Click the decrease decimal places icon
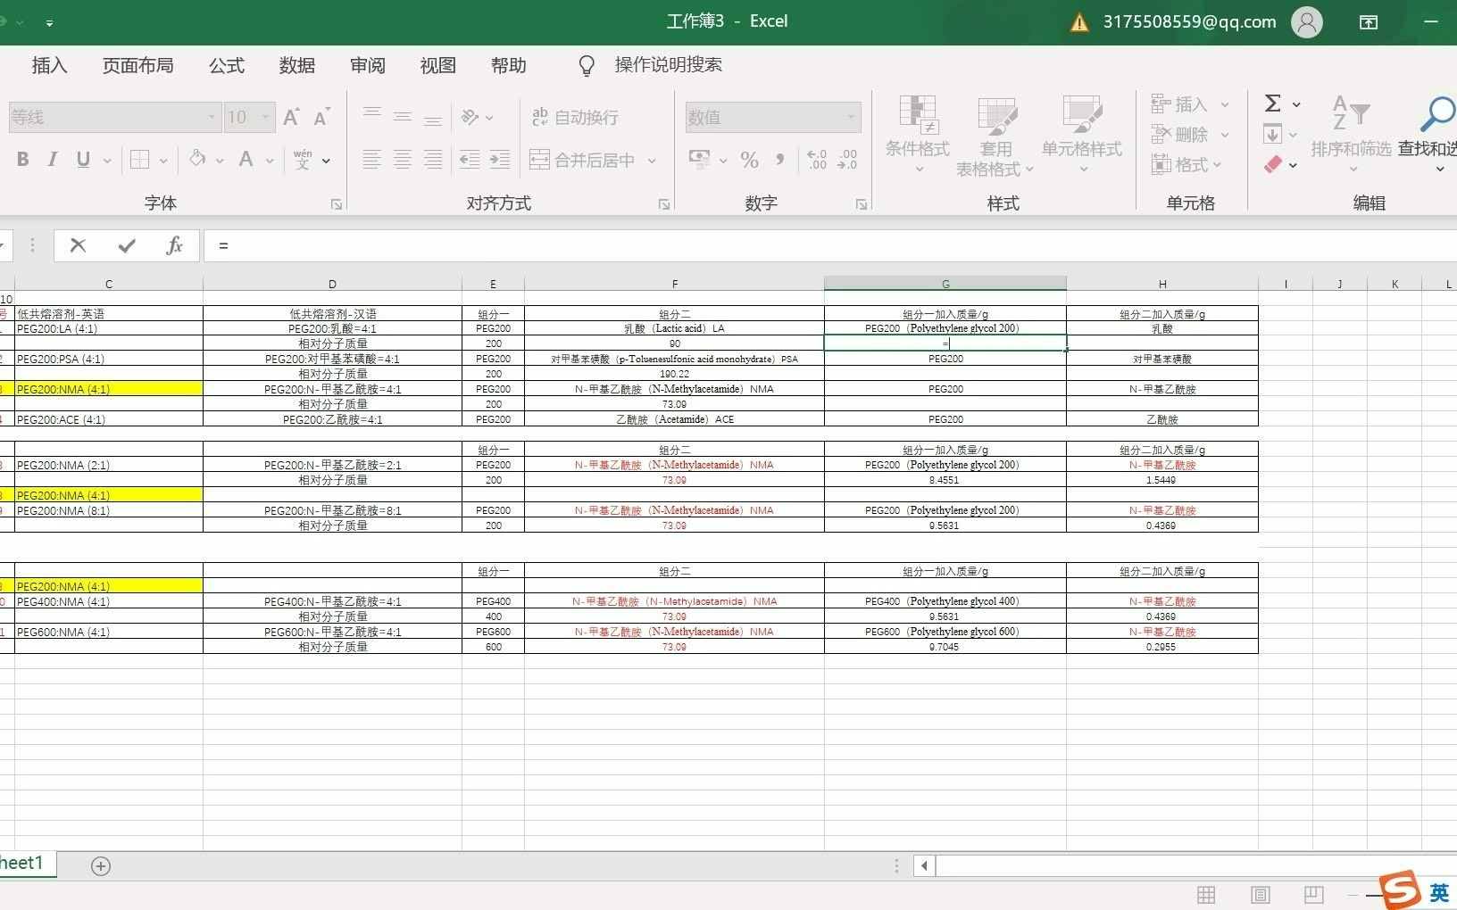 click(847, 160)
